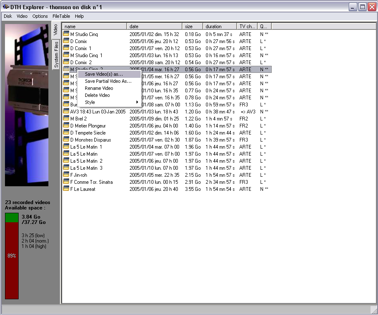
Task: Open the Video menu in the menu bar
Action: click(22, 16)
